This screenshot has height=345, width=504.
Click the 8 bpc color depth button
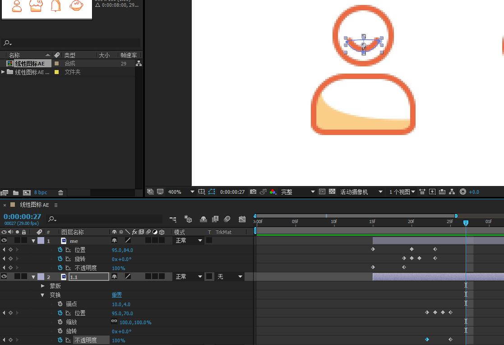point(41,193)
